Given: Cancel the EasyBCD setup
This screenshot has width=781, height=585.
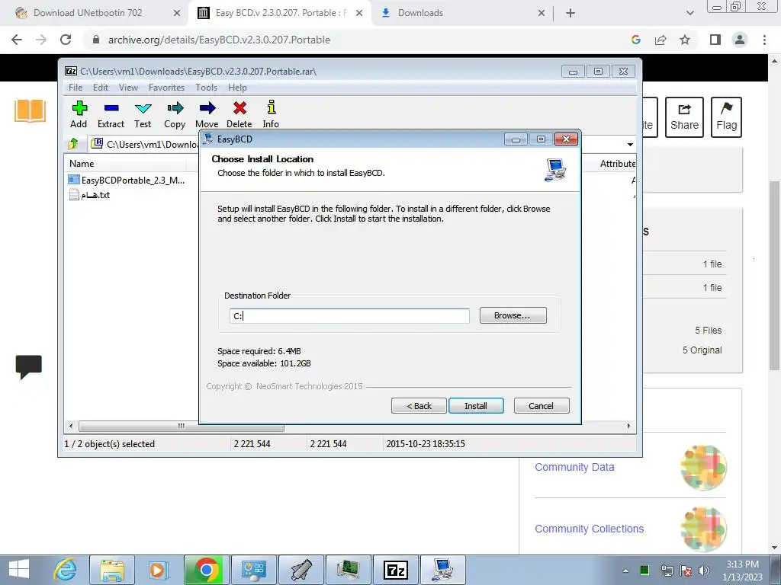Looking at the screenshot, I should tap(542, 406).
